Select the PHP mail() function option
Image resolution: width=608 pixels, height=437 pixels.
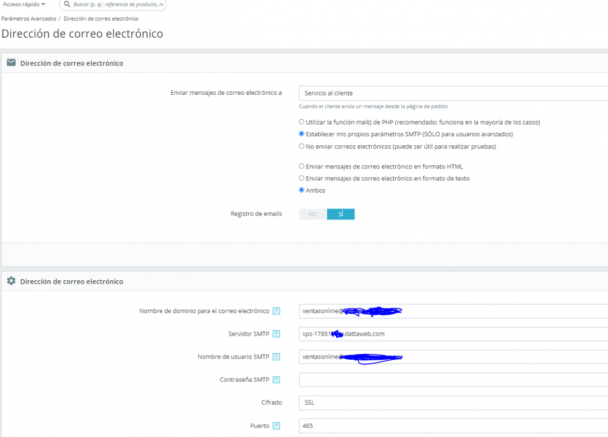302,122
